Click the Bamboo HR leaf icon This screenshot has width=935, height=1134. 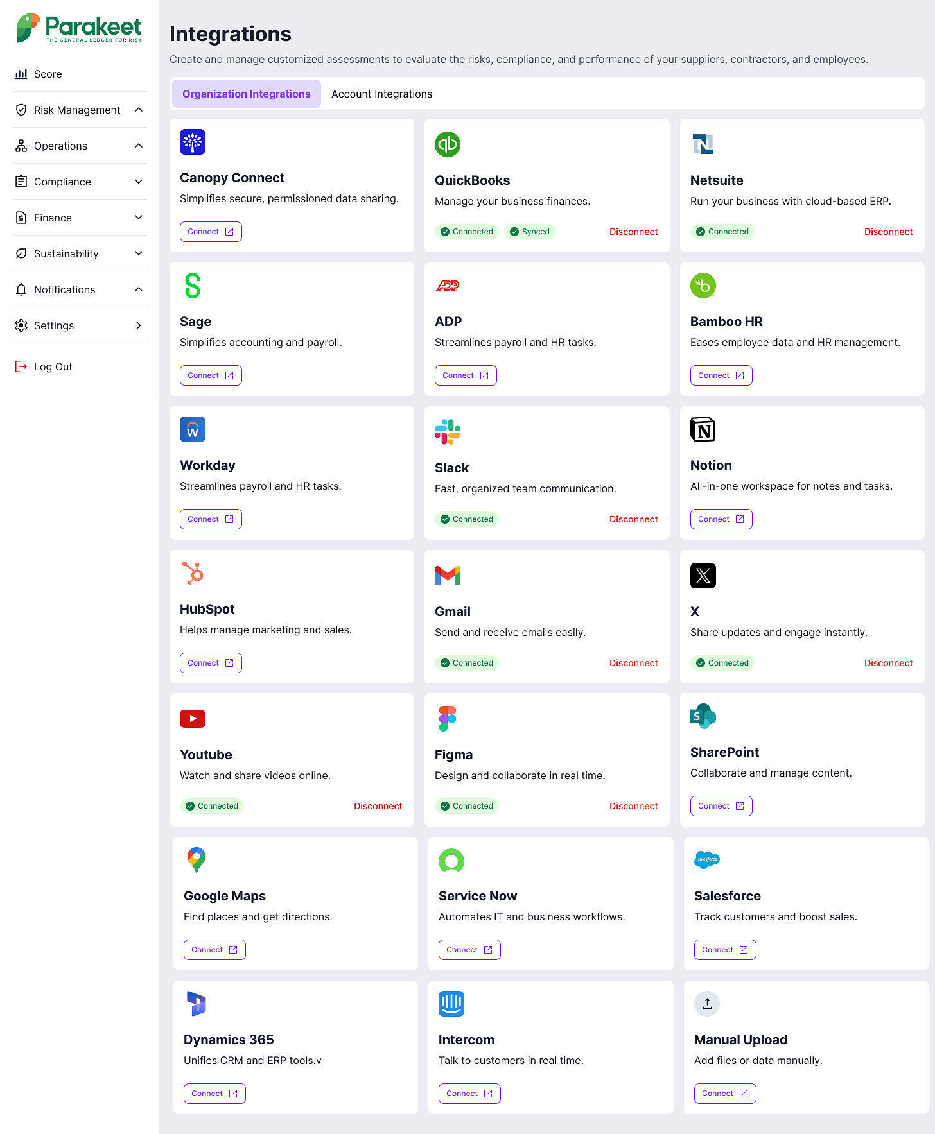(703, 286)
